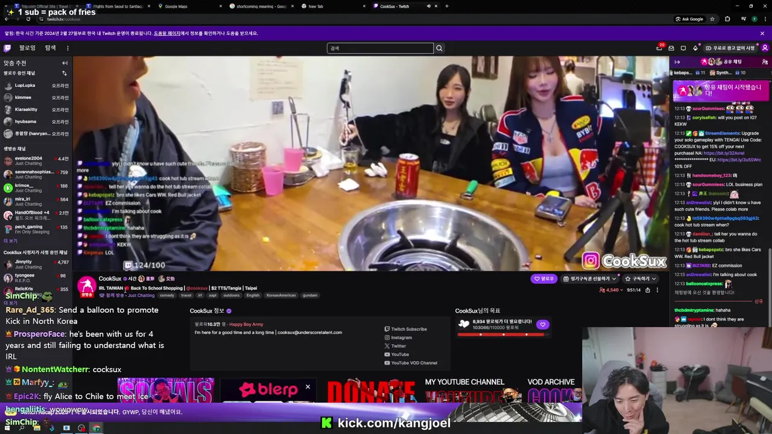Screen dimensions: 772x434
Task: Switch to shortcoming meaning Google tab
Action: click(261, 6)
